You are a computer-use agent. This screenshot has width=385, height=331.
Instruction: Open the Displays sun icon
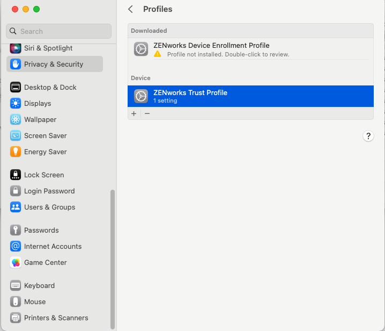(x=16, y=103)
